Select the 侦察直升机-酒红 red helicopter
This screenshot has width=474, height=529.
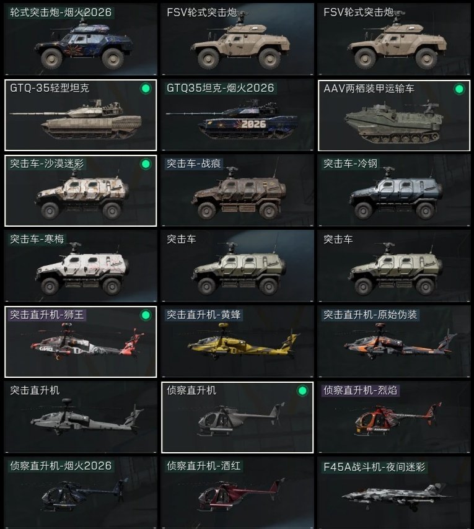pos(237,493)
